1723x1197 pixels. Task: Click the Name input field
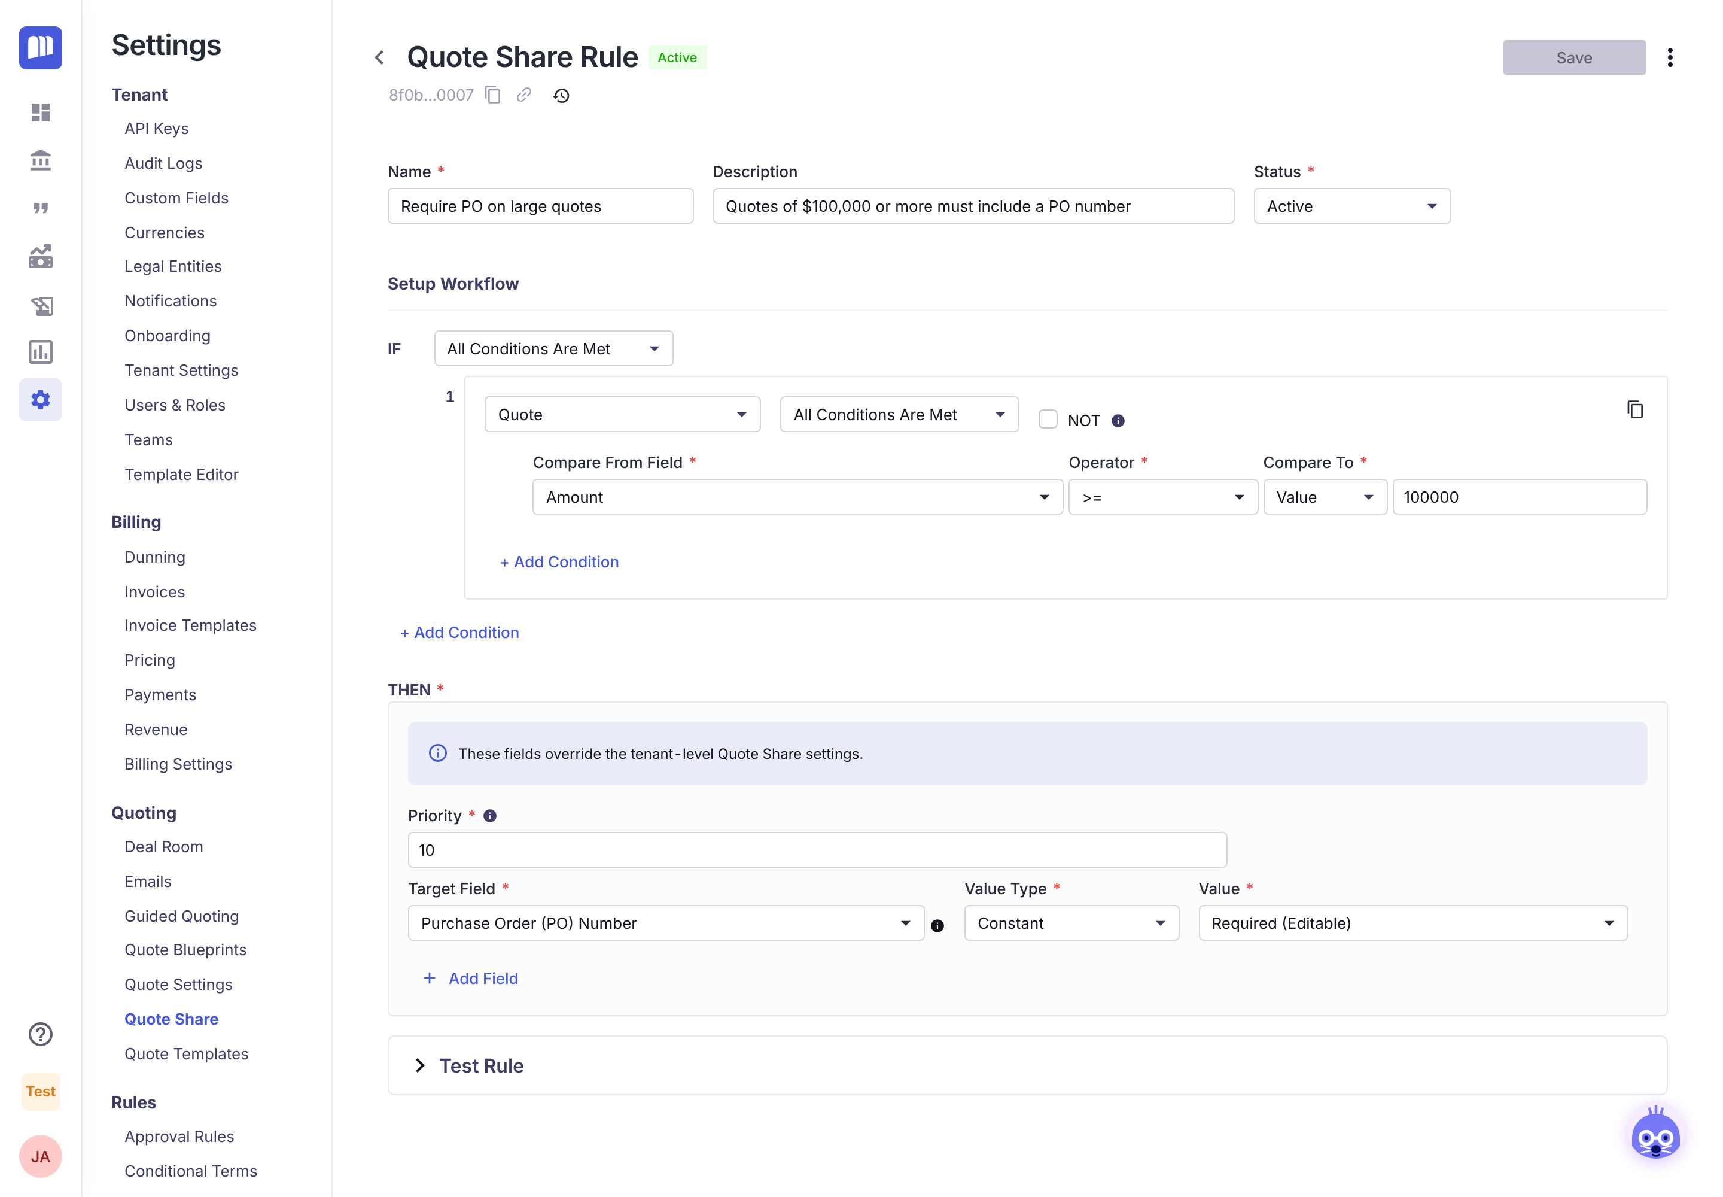tap(540, 206)
